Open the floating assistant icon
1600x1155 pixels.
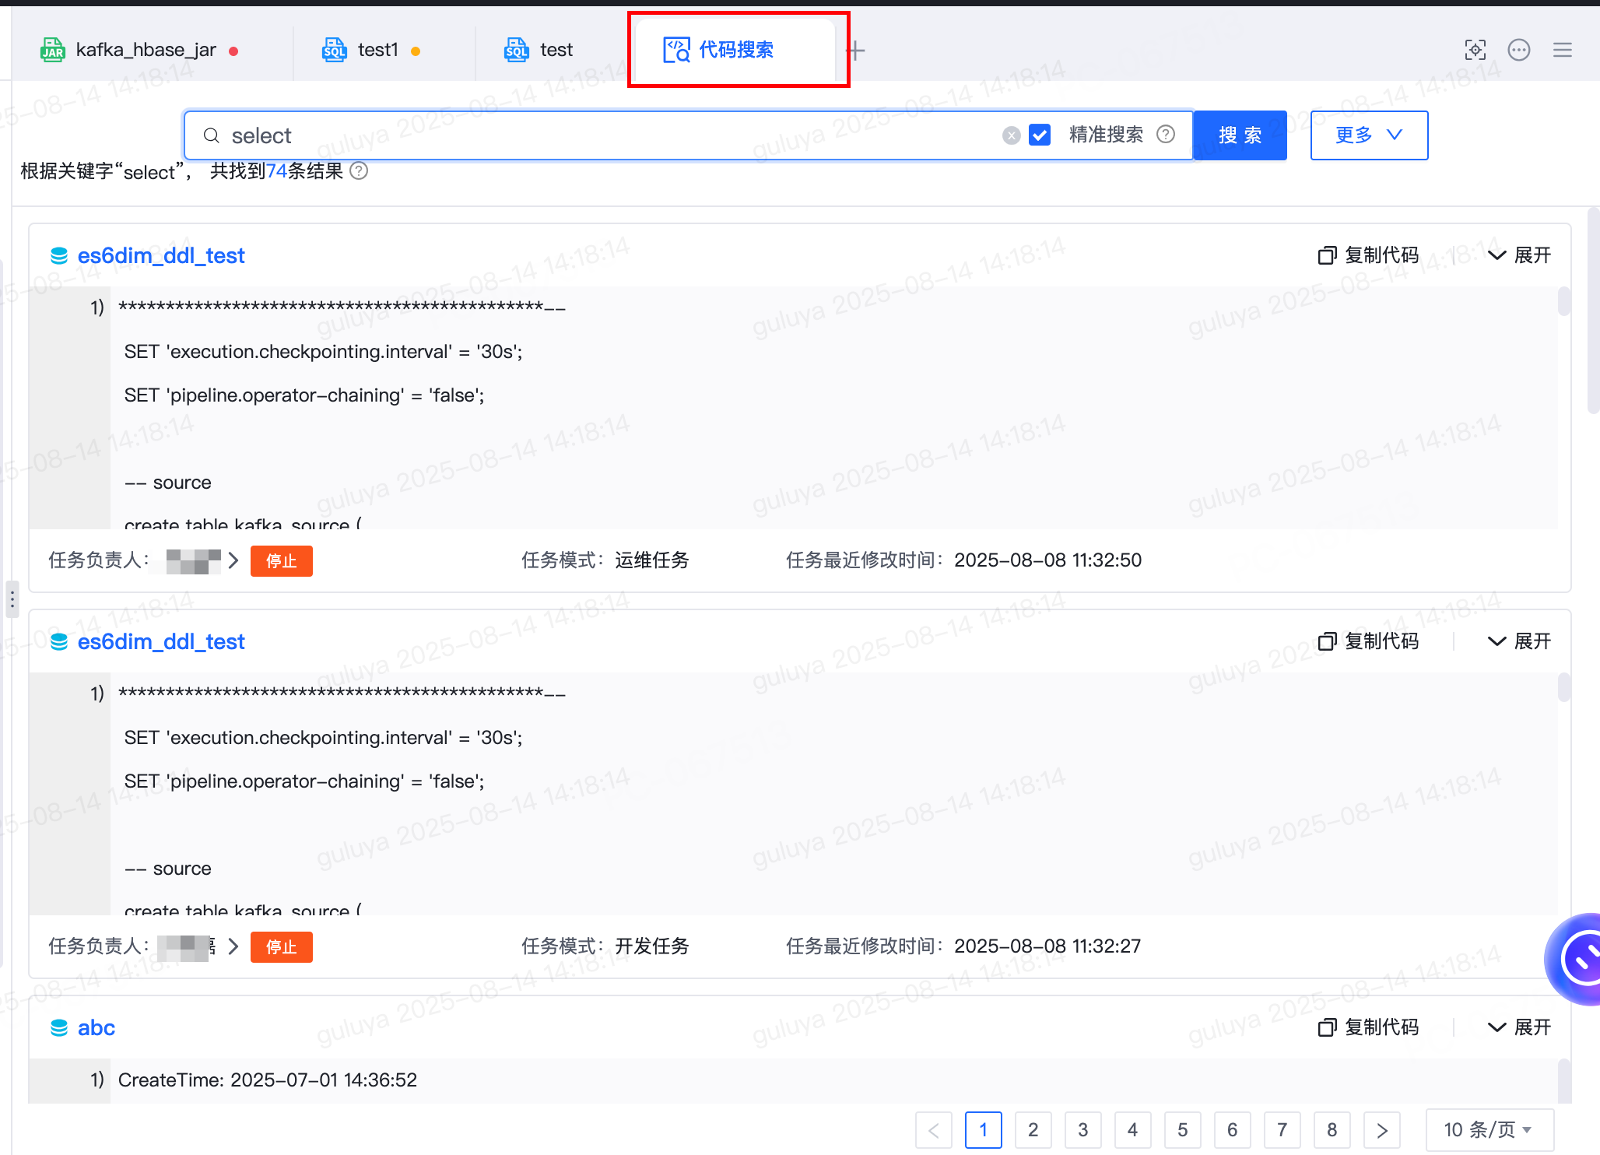(x=1578, y=960)
